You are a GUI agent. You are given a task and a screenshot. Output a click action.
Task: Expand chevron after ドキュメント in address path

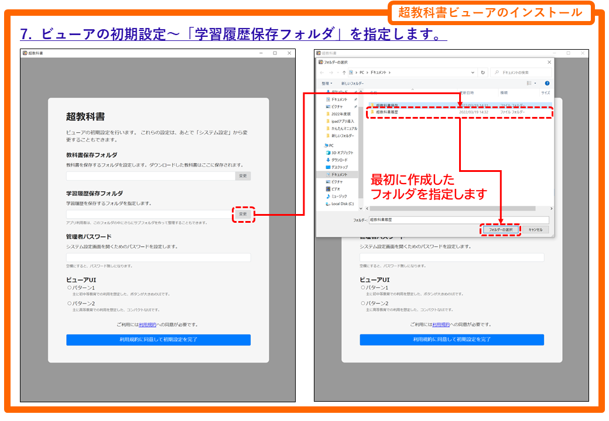pyautogui.click(x=389, y=73)
